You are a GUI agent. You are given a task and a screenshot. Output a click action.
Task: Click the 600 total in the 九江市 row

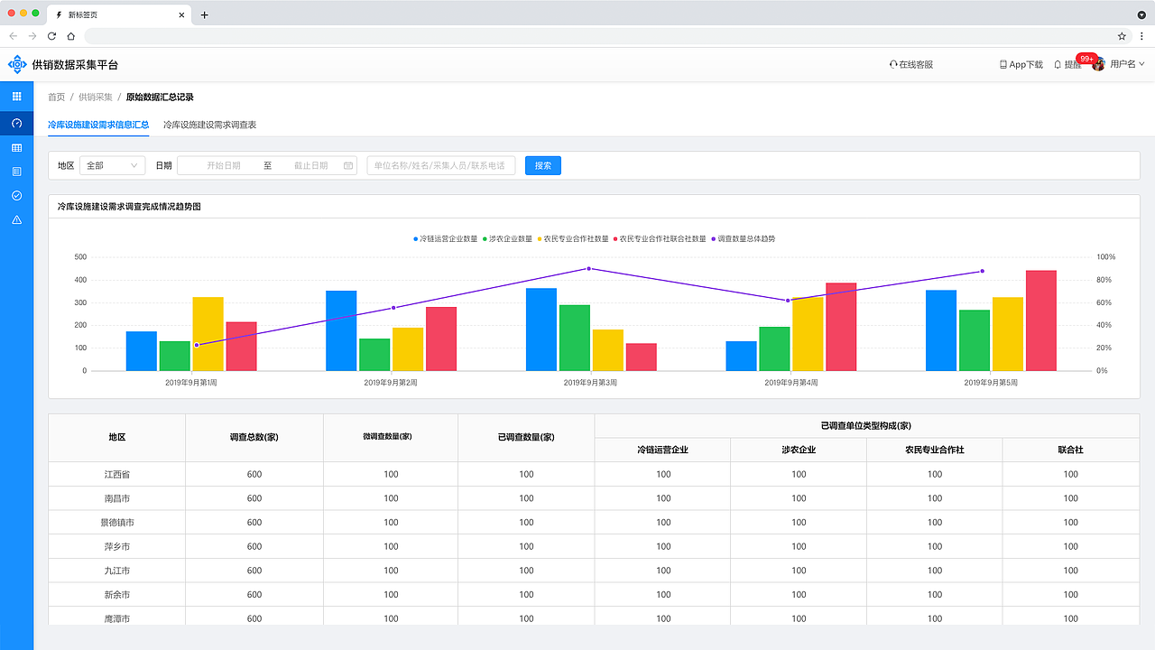point(254,571)
